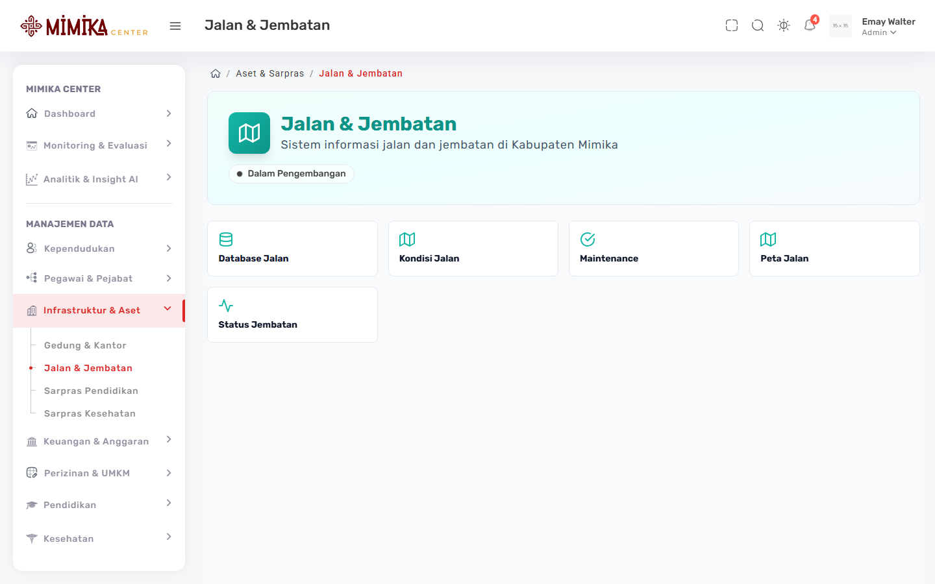The width and height of the screenshot is (935, 584).
Task: Open Analitik & Insight AI menu
Action: (99, 179)
